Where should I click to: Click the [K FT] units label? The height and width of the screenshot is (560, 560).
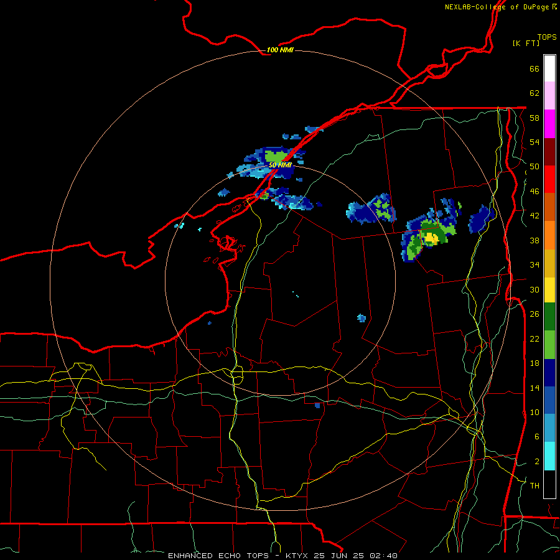tap(526, 43)
